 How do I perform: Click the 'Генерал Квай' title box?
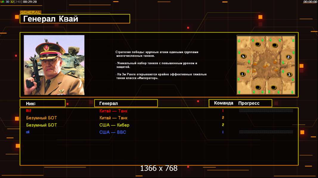pos(75,19)
